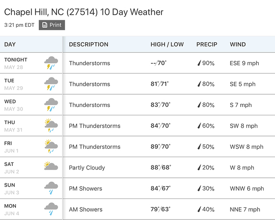275x220 pixels.
Task: Click Thursday's sun and storm cloud icon
Action: click(51, 125)
